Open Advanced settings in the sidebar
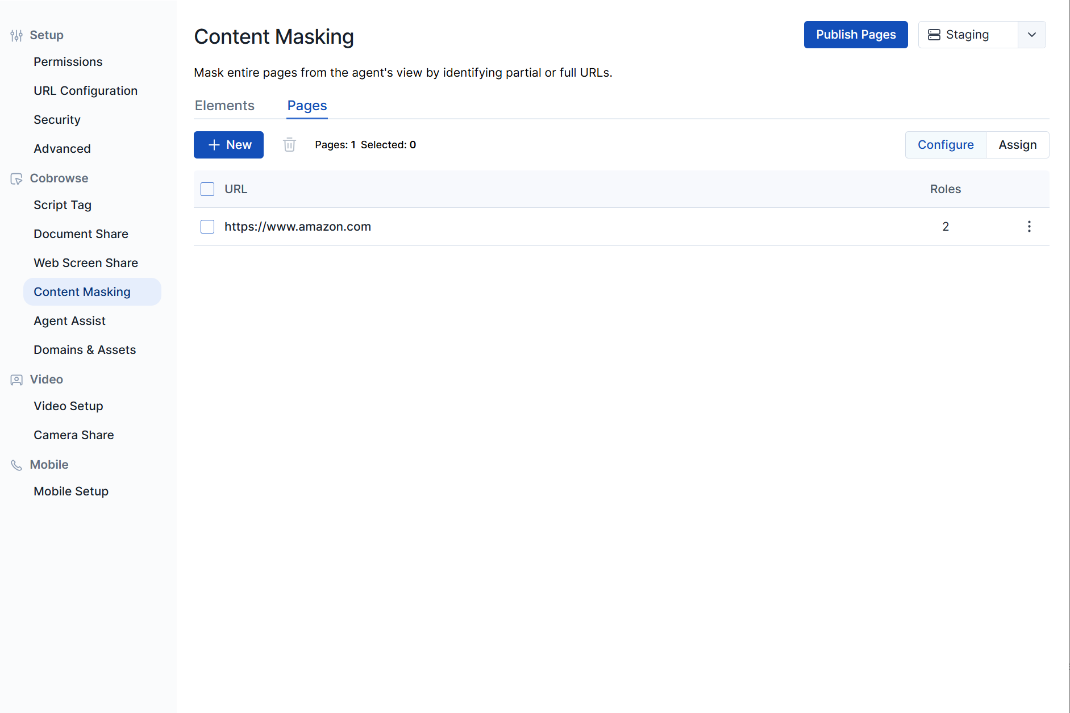Screen dimensions: 1070x713 click(x=62, y=149)
